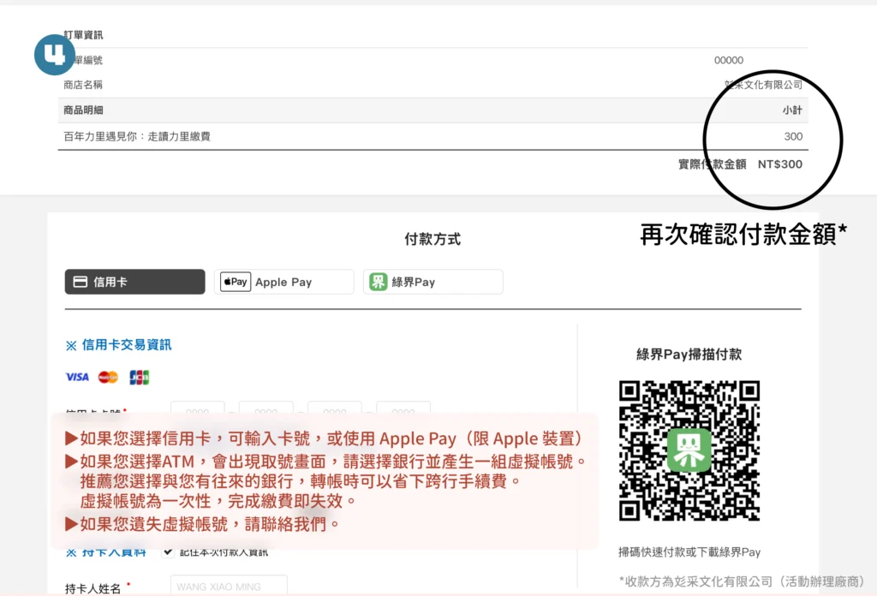Click the green ECPay logo inside QR code
This screenshot has height=596, width=877.
pyautogui.click(x=689, y=450)
